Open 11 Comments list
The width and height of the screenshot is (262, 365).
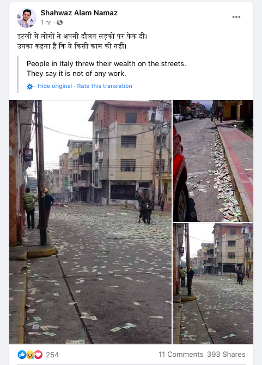181,354
